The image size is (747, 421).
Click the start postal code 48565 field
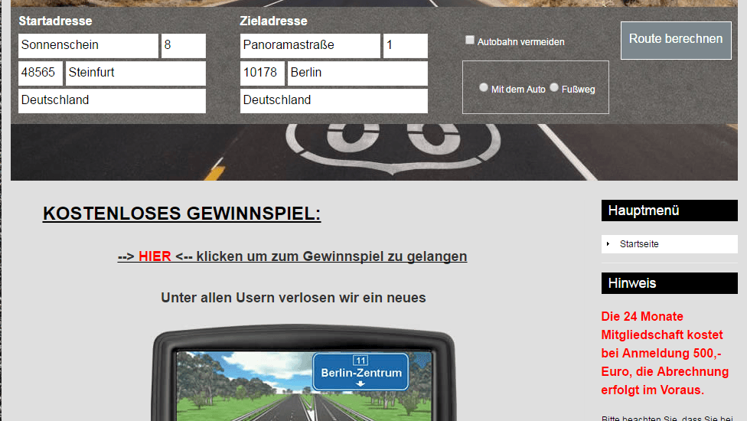coord(41,73)
